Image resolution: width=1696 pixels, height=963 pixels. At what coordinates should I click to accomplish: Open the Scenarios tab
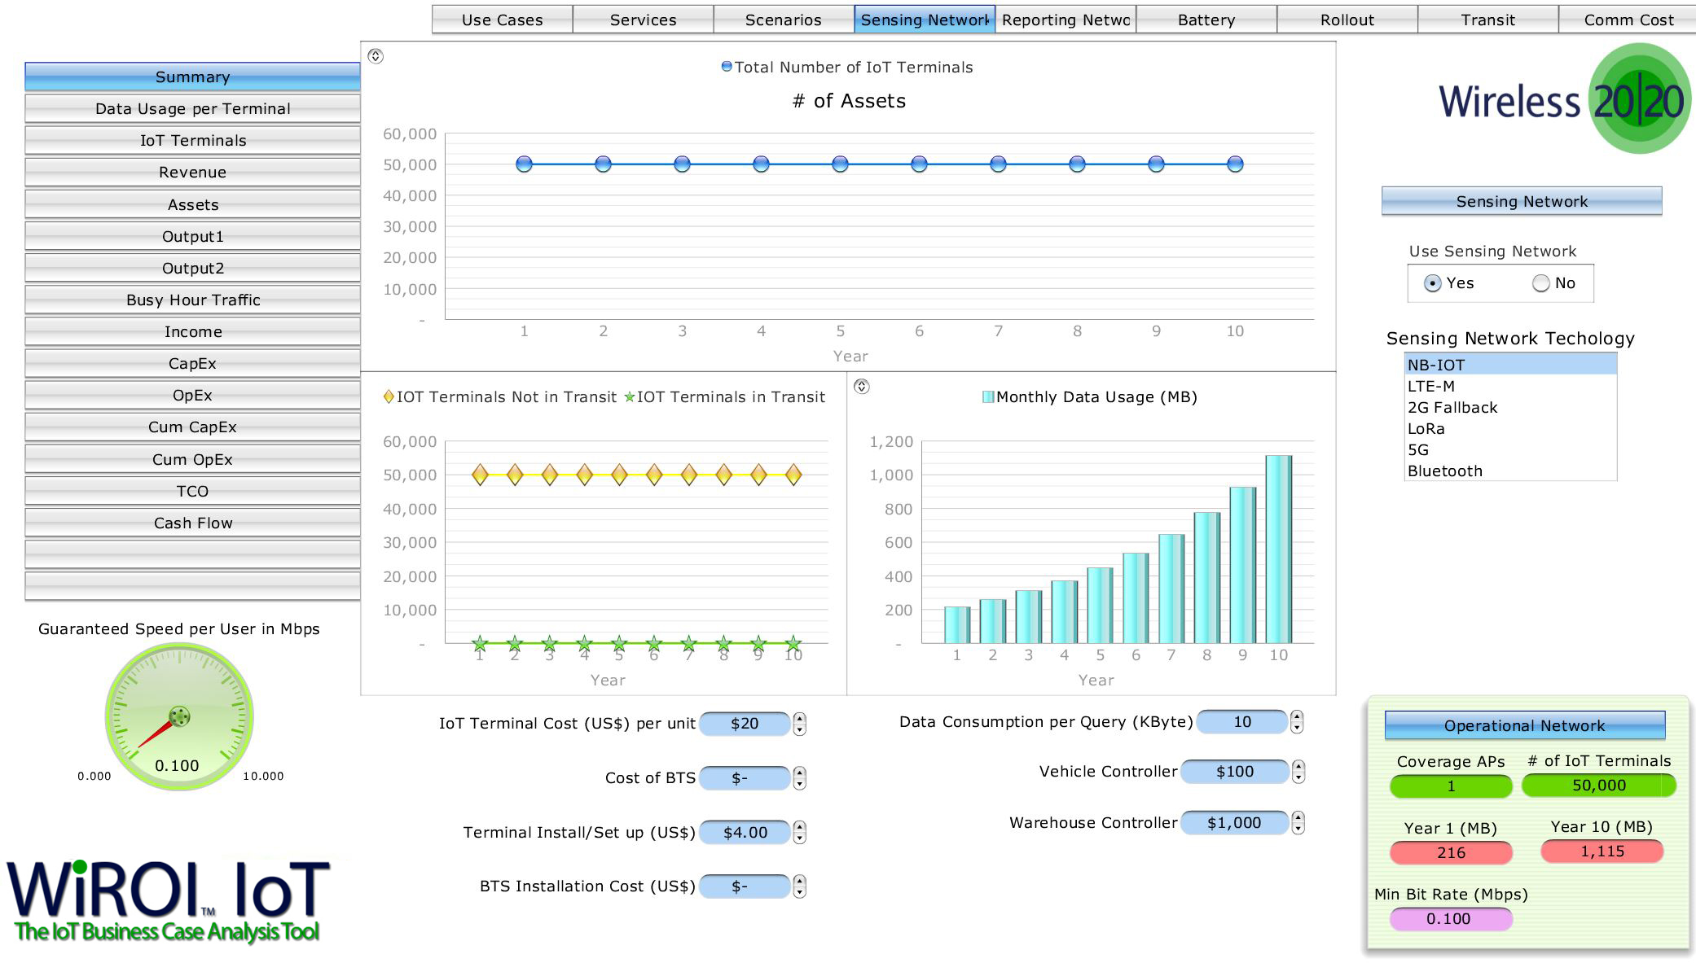(x=784, y=20)
